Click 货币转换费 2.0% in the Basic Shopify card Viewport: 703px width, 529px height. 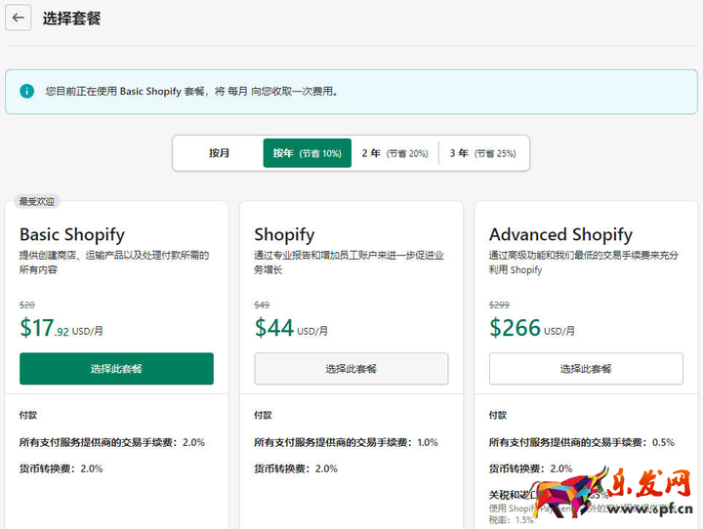61,468
